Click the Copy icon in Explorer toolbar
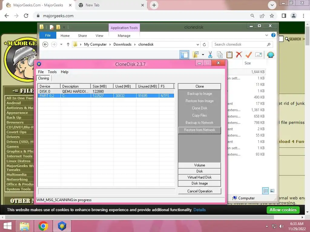Screen dimensions: 310x232 220,55
